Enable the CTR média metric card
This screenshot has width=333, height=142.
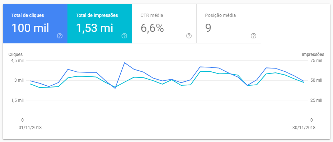(164, 24)
